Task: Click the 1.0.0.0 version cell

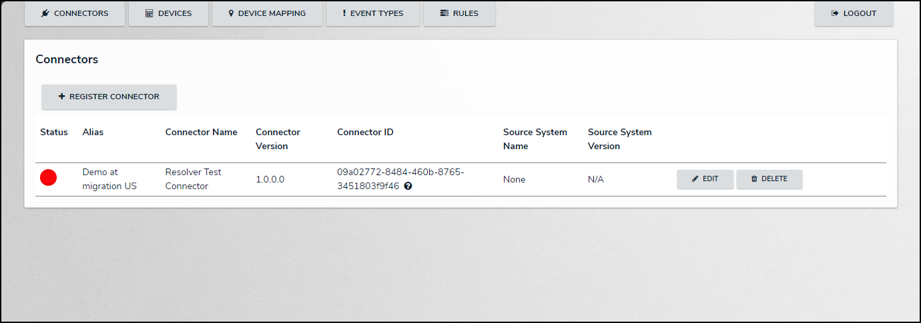Action: (270, 179)
